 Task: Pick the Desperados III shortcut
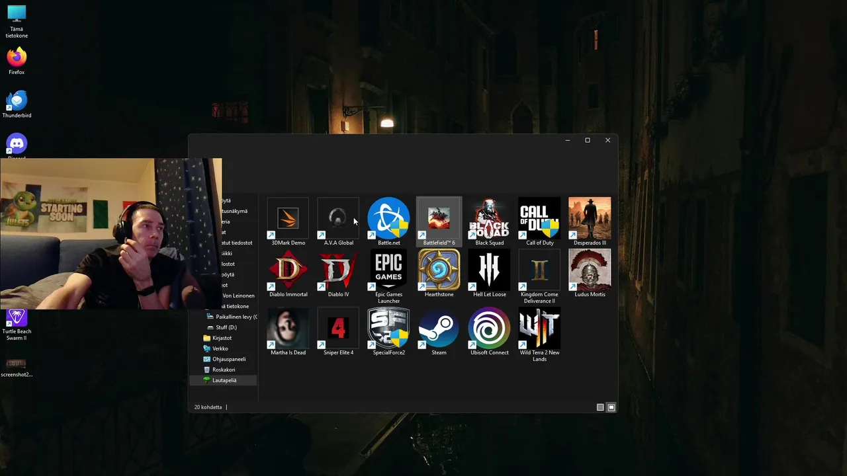(x=590, y=222)
